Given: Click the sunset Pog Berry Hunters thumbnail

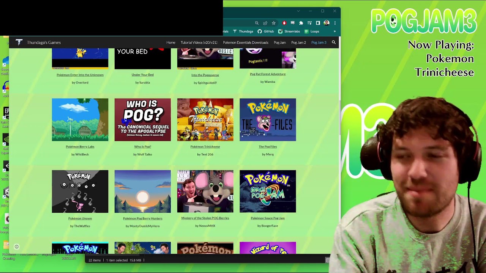Looking at the screenshot, I should pyautogui.click(x=143, y=191).
